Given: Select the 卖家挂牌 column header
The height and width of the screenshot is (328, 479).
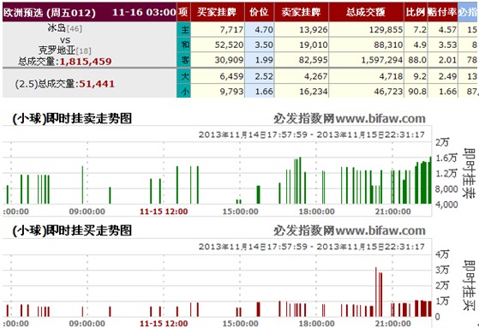Looking at the screenshot, I should (x=302, y=12).
